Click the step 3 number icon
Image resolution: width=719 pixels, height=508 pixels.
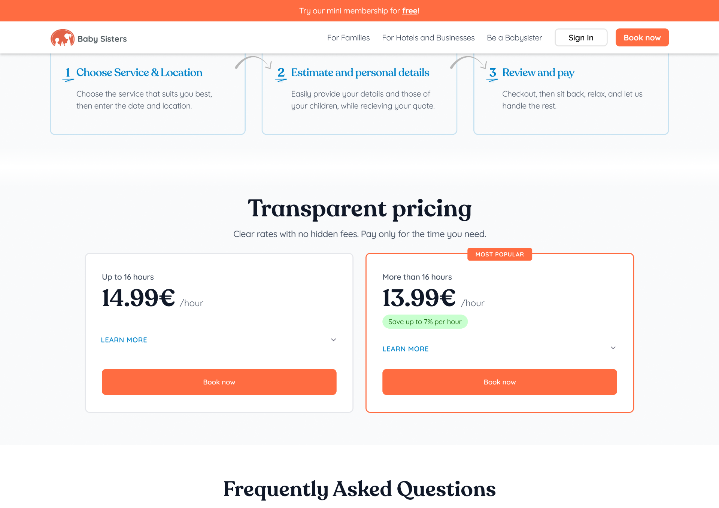[x=492, y=74]
